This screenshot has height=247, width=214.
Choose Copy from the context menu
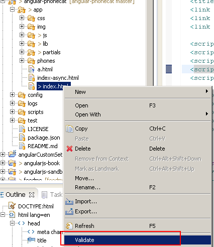click(138, 129)
